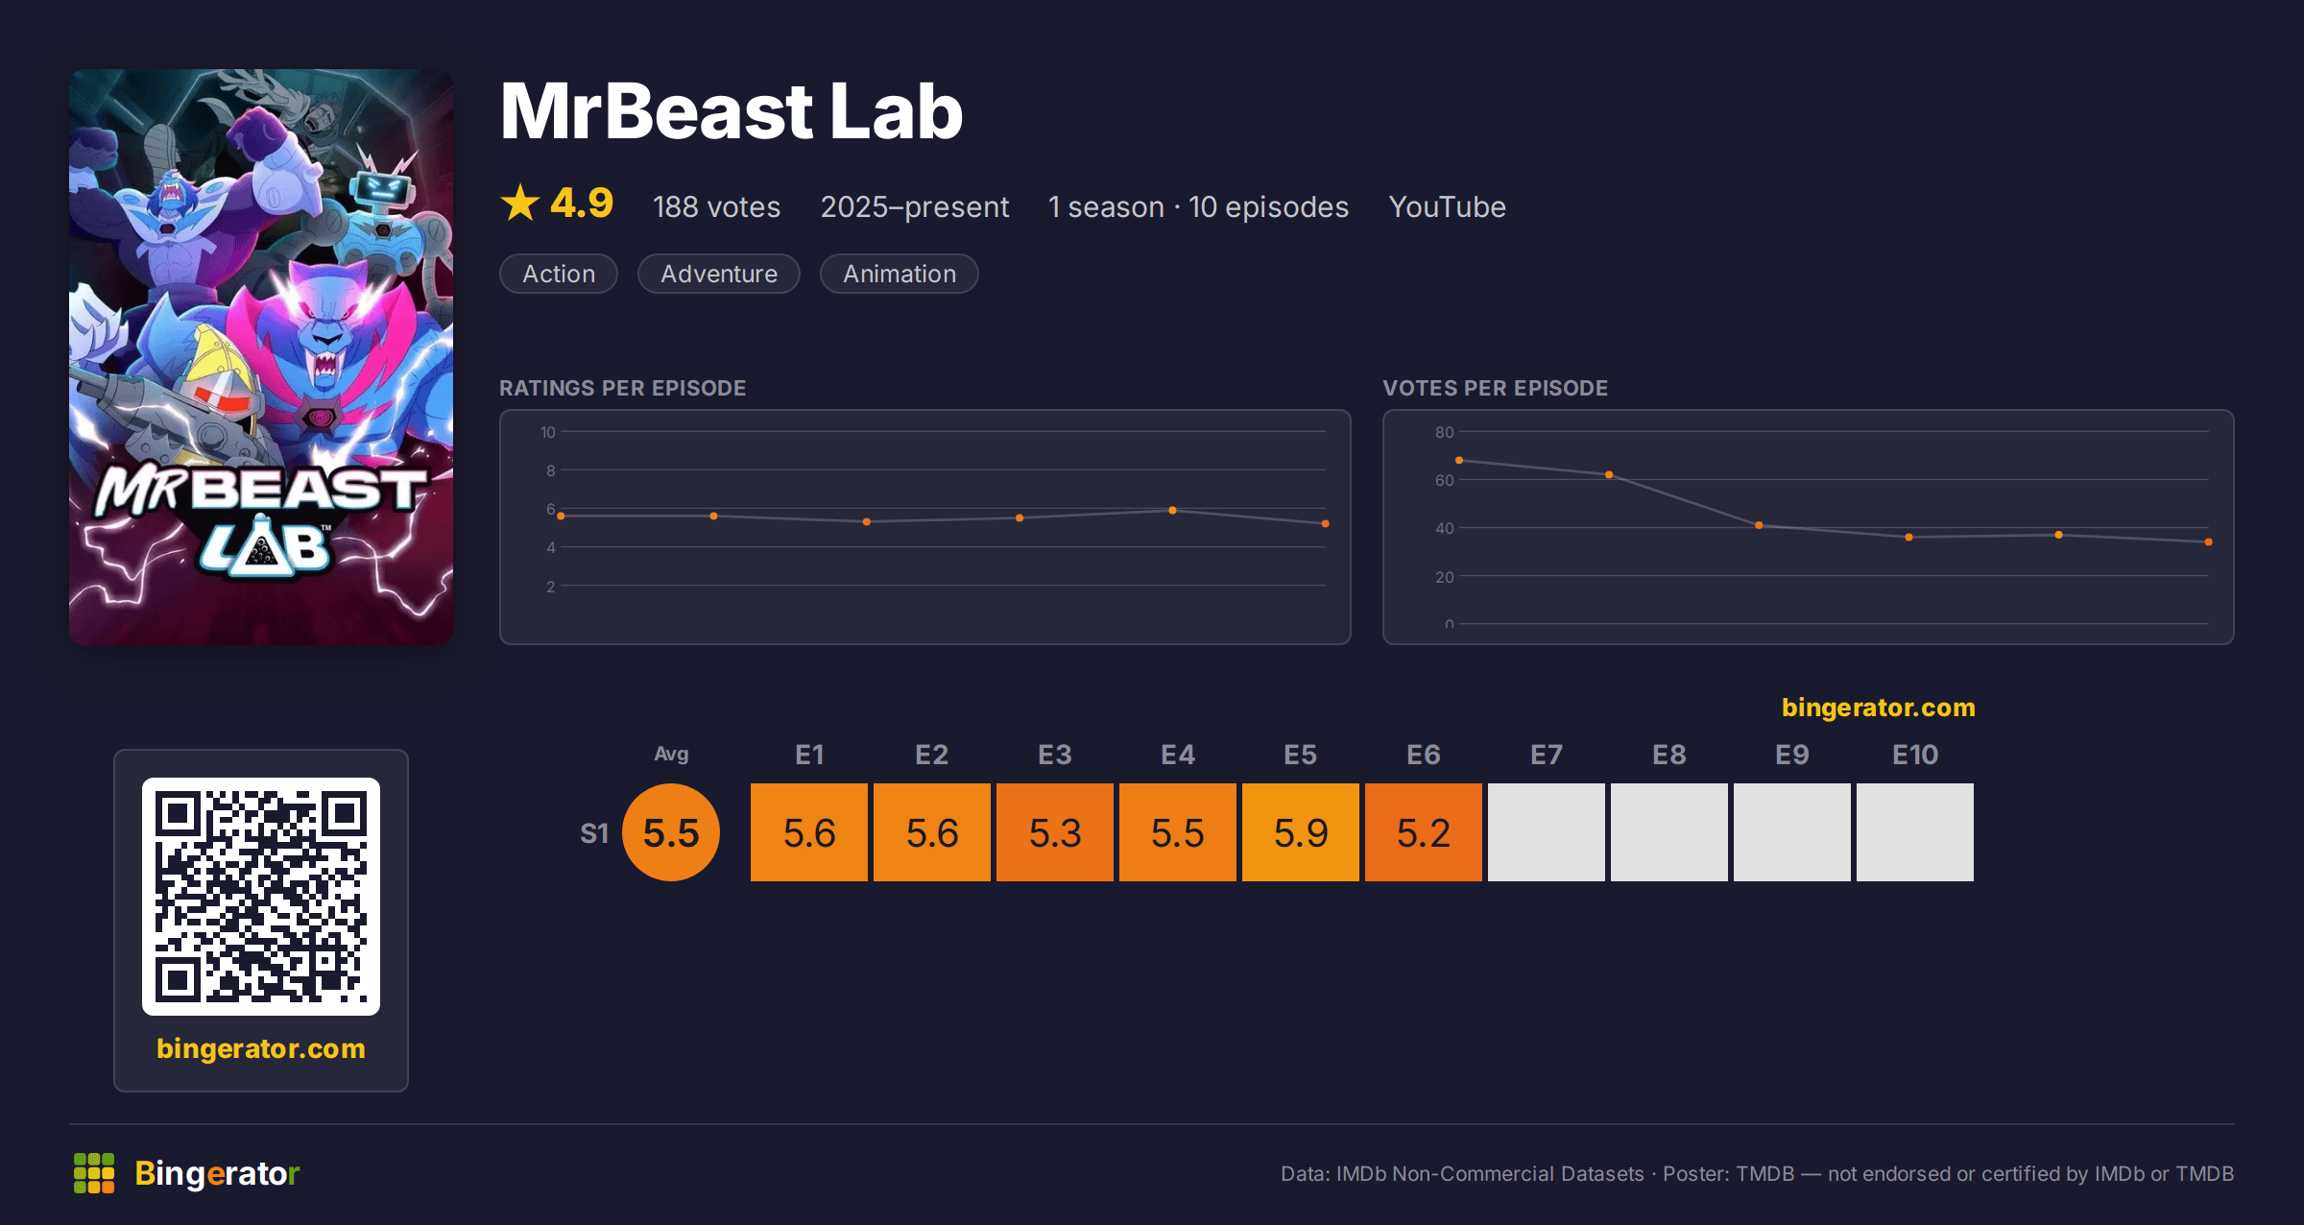
Task: Open bingerator.com link under the QR code
Action: coord(261,1048)
